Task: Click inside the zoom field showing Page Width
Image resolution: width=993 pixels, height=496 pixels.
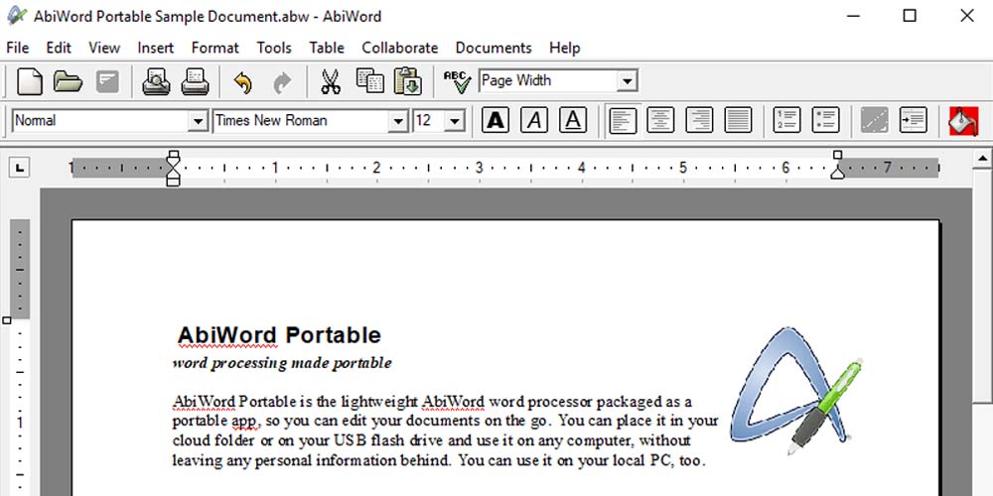Action: (548, 81)
